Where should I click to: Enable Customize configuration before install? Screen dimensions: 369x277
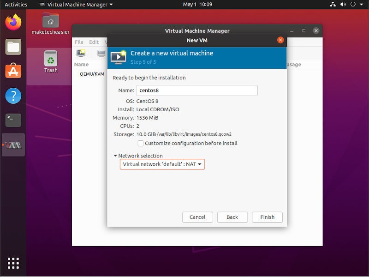pos(140,144)
